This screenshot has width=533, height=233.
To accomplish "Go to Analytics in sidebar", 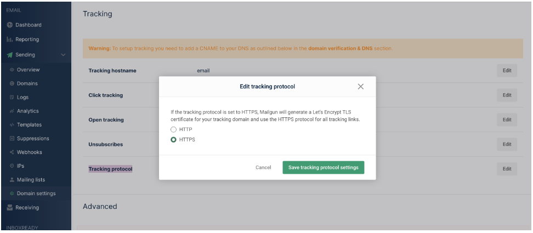I will 27,111.
